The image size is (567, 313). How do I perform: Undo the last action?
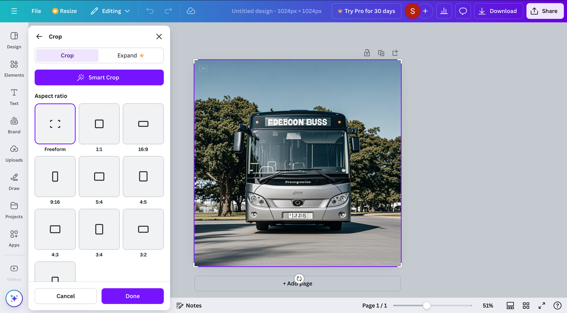(150, 11)
